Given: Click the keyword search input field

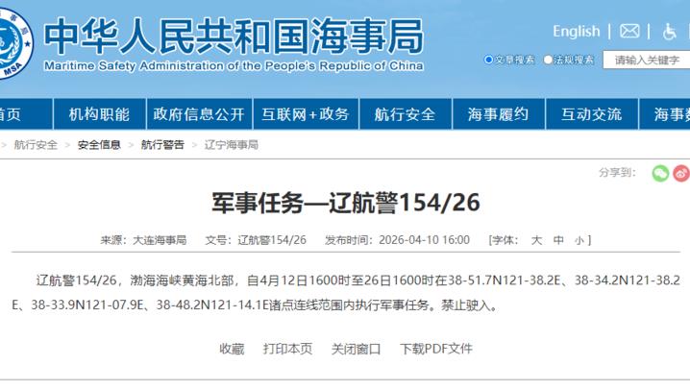Looking at the screenshot, I should (646, 60).
